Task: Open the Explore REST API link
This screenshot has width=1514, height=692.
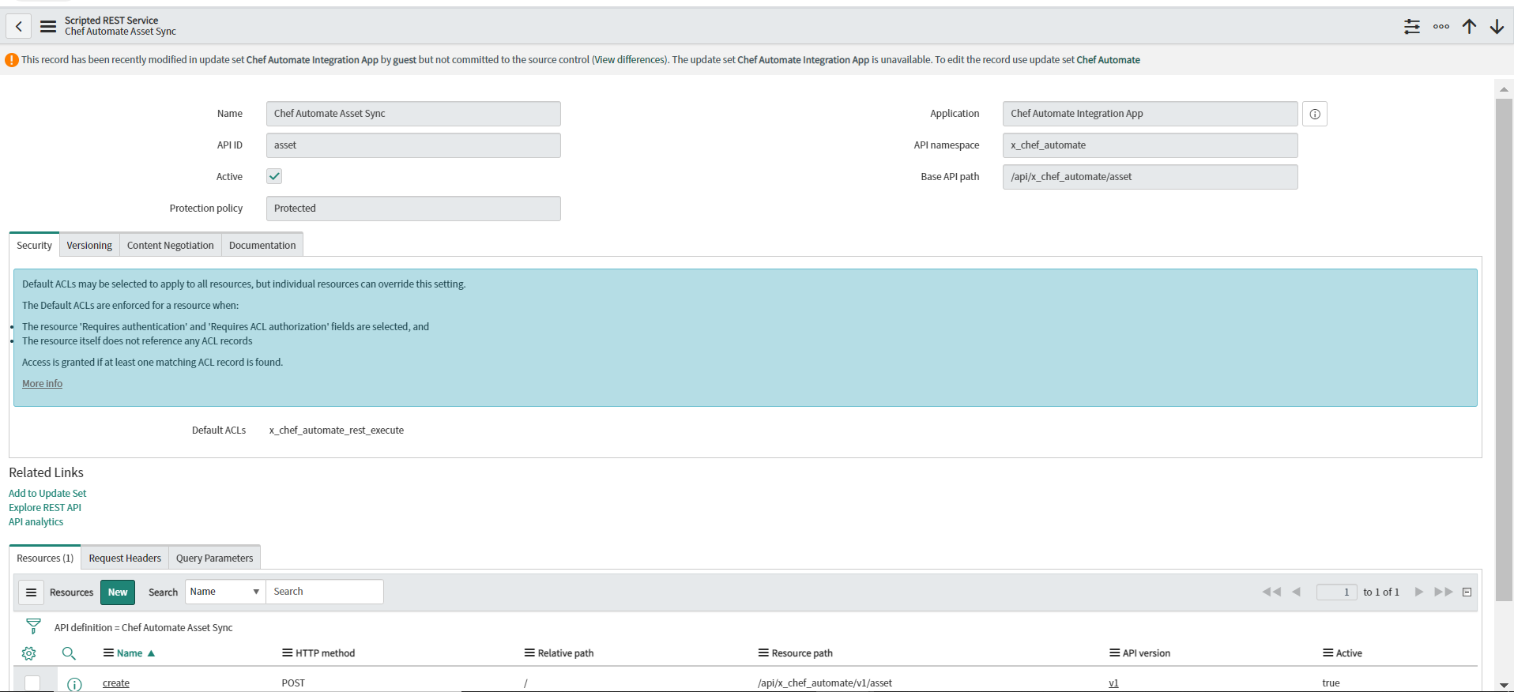Action: tap(45, 508)
